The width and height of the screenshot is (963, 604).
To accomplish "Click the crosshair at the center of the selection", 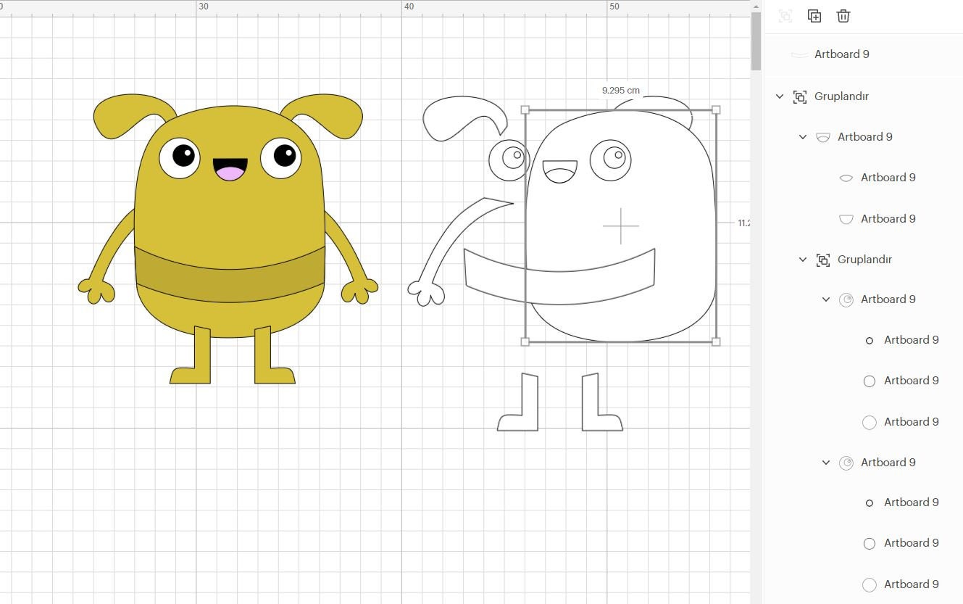I will pos(620,227).
